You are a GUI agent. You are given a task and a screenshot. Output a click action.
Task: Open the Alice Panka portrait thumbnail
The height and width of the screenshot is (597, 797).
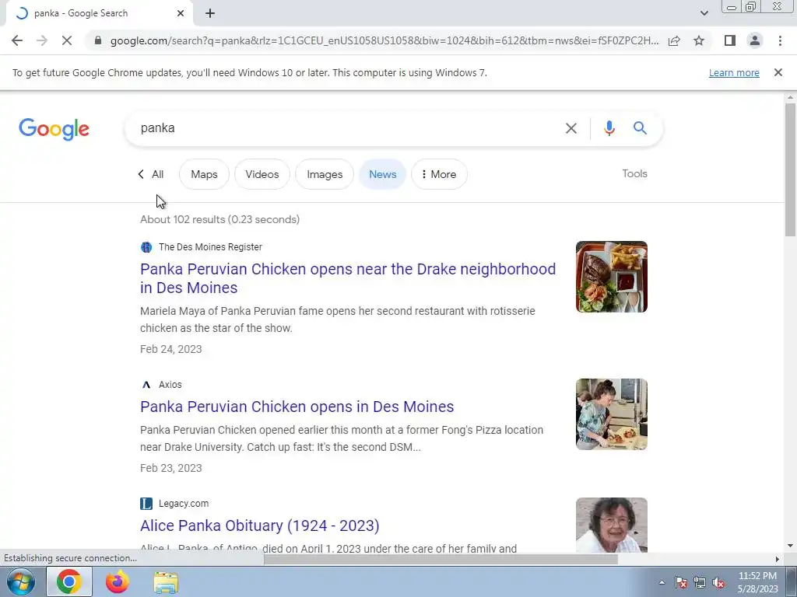click(612, 525)
